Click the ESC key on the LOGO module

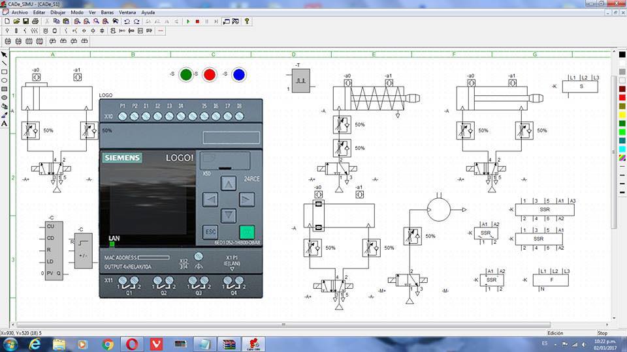(x=210, y=232)
